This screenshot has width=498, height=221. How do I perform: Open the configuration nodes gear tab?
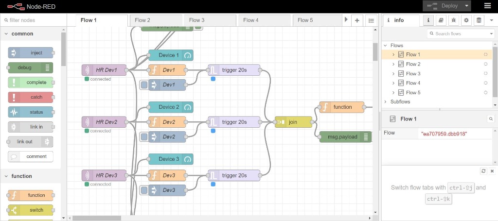(466, 20)
